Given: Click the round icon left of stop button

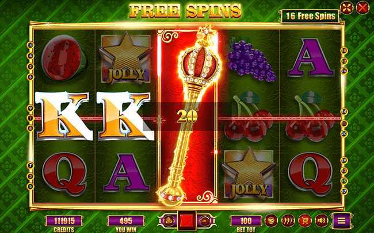Looking at the screenshot, I should click(x=169, y=220).
